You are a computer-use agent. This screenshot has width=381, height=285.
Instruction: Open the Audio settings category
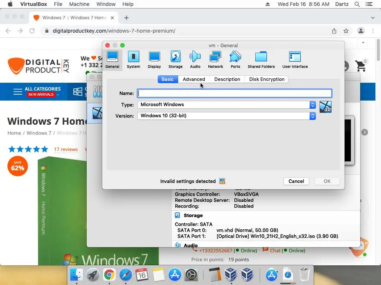(195, 60)
